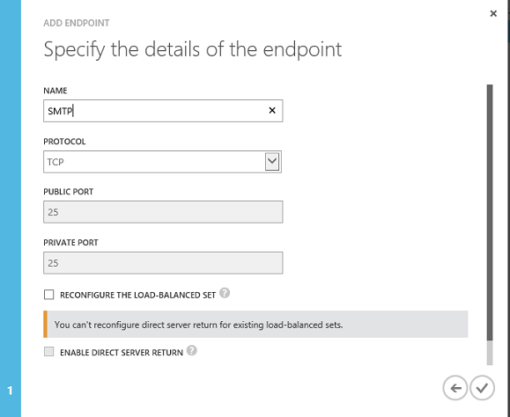
Task: Close the Add Endpoint dialog
Action: pyautogui.click(x=493, y=14)
